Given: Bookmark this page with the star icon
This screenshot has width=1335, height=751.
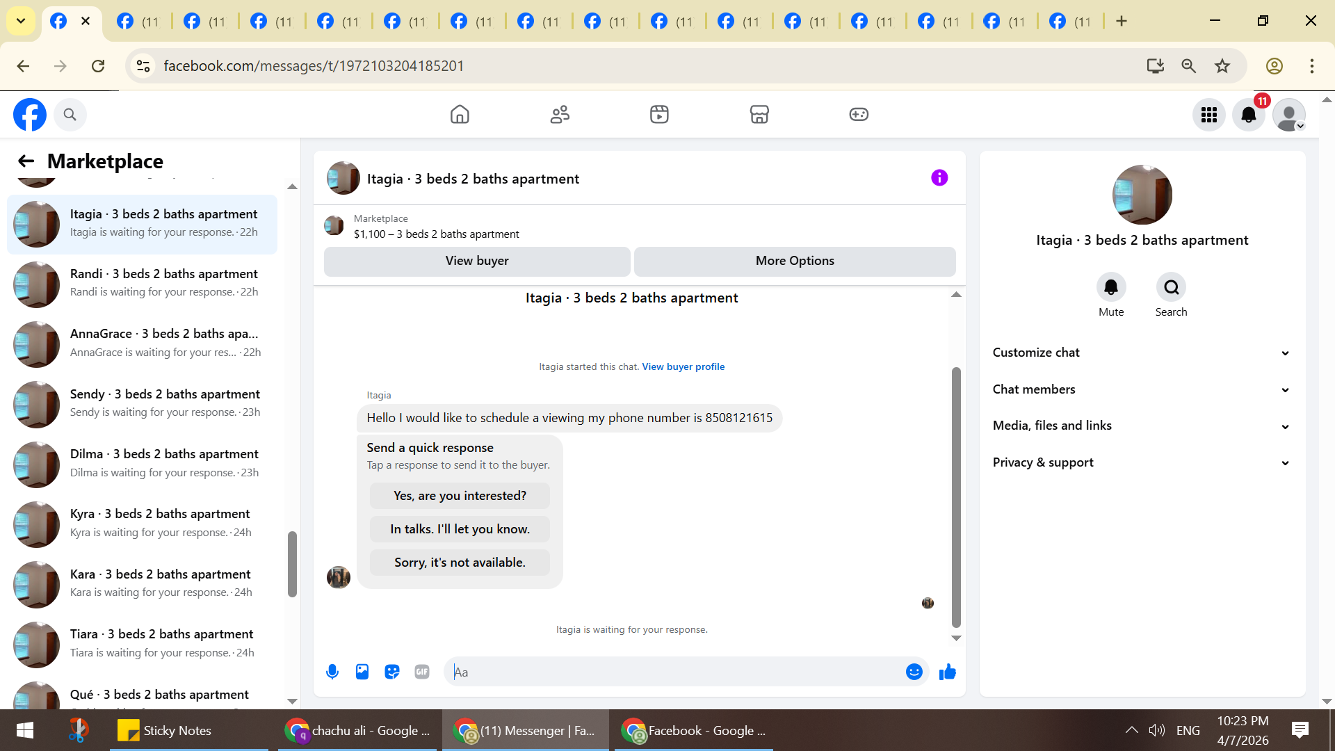Looking at the screenshot, I should (x=1222, y=66).
